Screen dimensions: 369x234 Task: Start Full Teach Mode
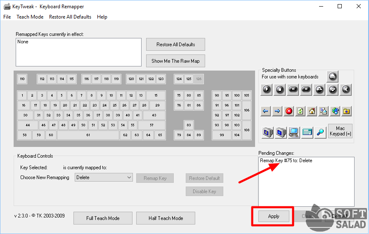click(x=103, y=218)
